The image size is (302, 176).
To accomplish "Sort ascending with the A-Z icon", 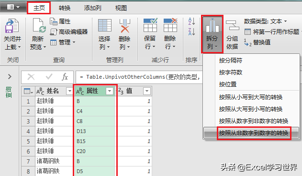I will point(191,21).
